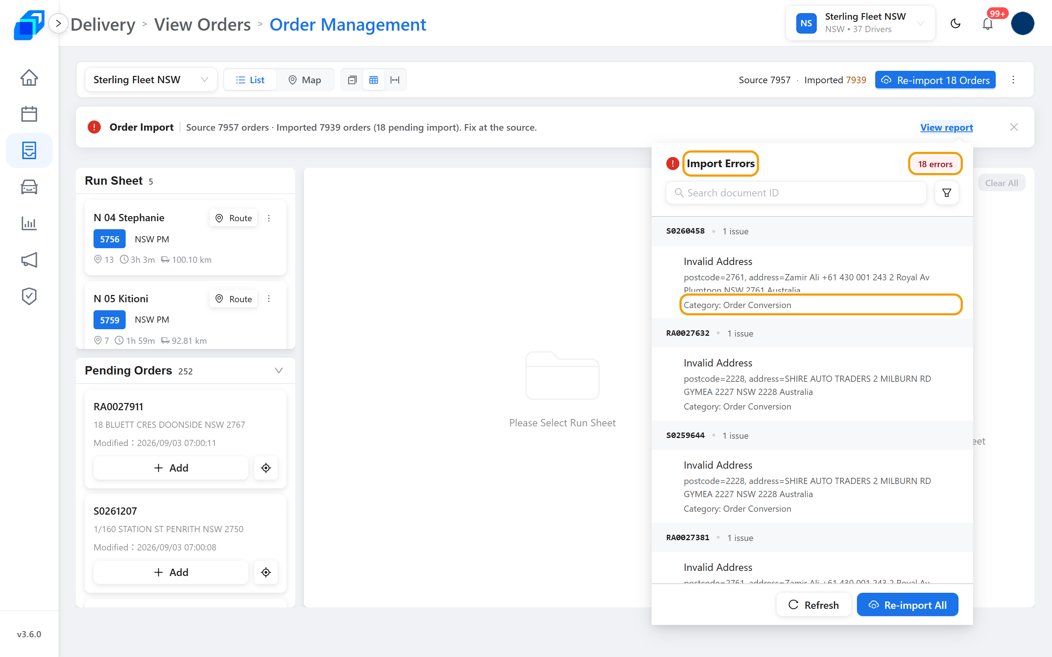The width and height of the screenshot is (1052, 657).
Task: Select the fit-width layout icon
Action: click(x=395, y=80)
